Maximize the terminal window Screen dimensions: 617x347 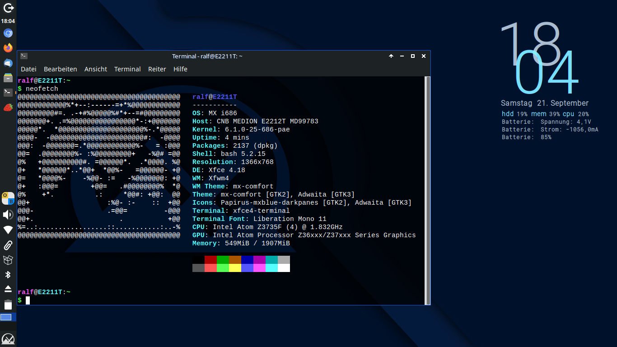click(413, 56)
